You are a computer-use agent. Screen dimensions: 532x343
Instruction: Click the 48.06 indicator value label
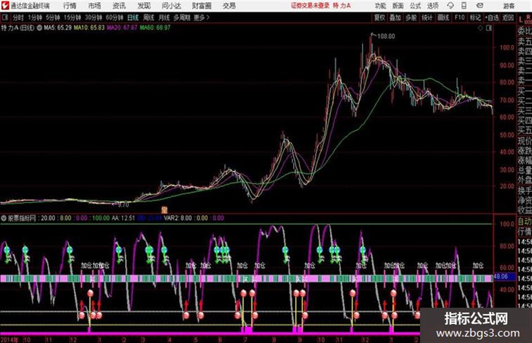coord(501,277)
